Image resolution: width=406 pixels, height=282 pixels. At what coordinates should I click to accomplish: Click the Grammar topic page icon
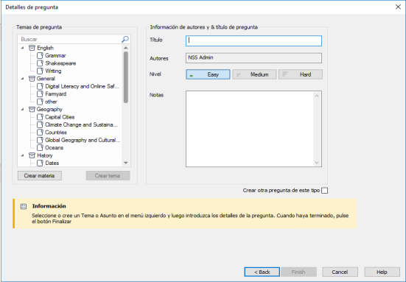pos(40,56)
